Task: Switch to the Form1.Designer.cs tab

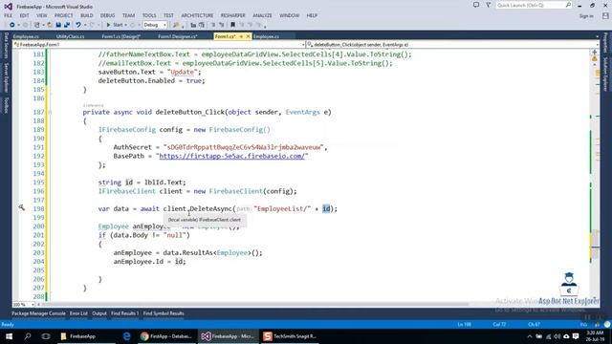Action: [178, 36]
